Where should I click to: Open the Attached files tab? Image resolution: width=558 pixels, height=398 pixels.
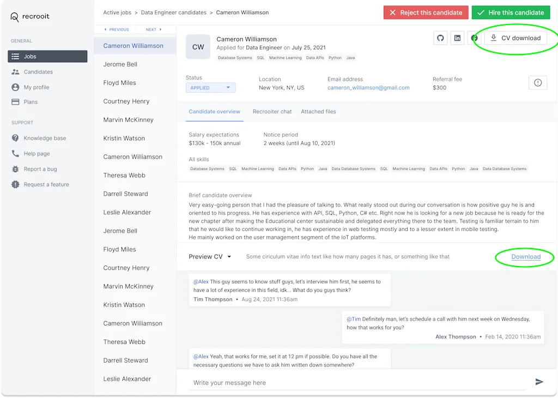(x=318, y=112)
